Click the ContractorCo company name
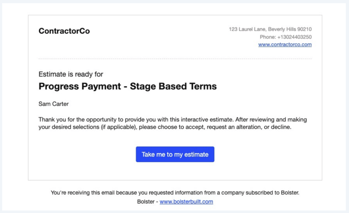 click(x=64, y=31)
